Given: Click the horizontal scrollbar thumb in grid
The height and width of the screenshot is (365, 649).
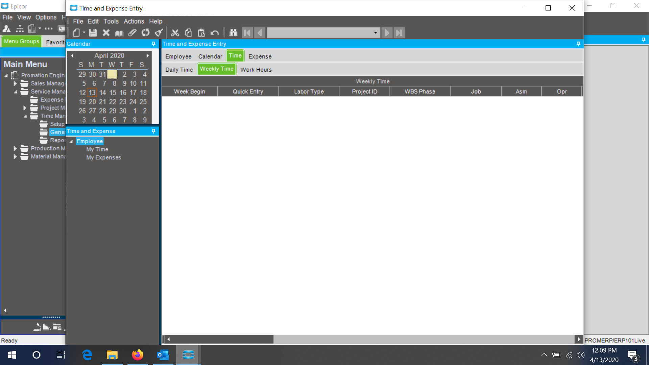Looking at the screenshot, I should [222, 339].
